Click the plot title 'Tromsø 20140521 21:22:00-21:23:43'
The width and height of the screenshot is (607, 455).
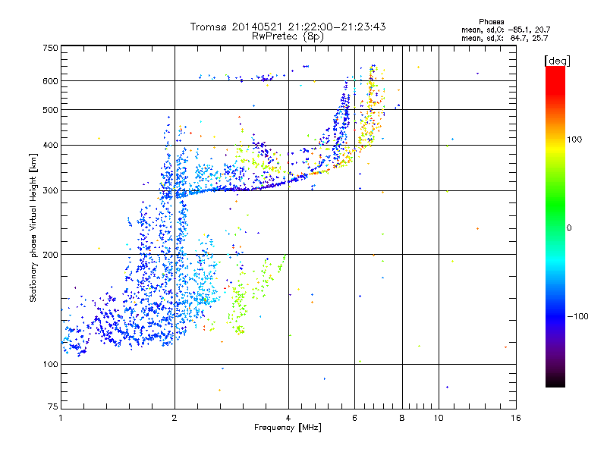(288, 27)
